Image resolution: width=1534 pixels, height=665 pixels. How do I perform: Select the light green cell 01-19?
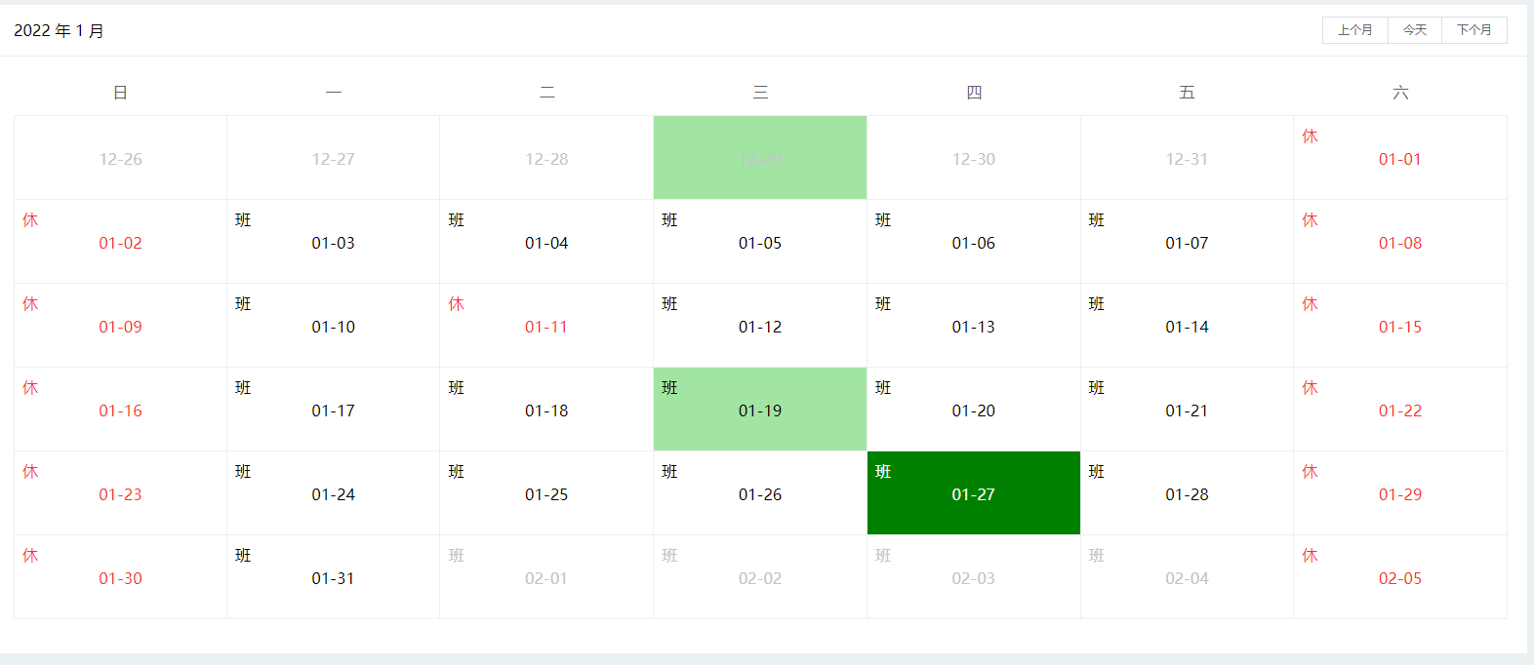click(759, 410)
